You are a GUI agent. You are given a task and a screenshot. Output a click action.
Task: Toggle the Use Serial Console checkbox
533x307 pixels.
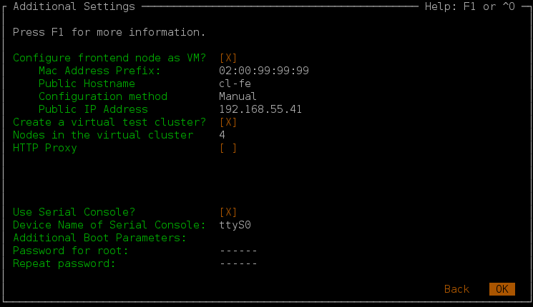click(228, 212)
